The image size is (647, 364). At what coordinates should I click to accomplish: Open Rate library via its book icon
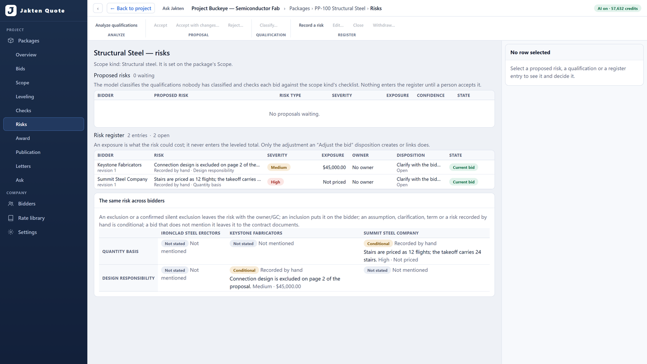[11, 218]
